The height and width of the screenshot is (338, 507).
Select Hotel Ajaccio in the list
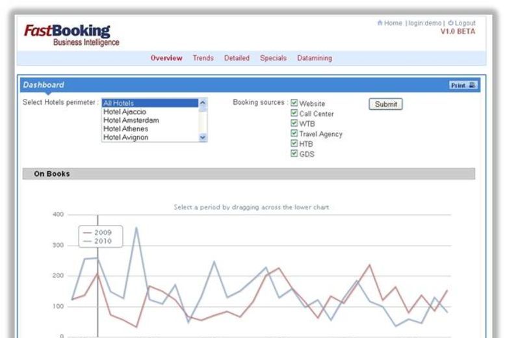click(150, 112)
